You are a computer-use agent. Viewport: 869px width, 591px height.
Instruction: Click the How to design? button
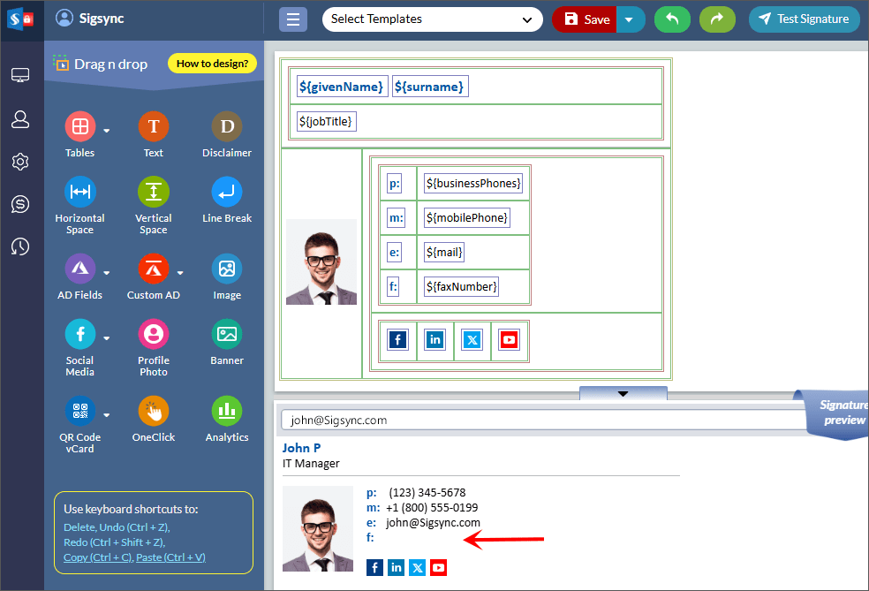click(212, 64)
